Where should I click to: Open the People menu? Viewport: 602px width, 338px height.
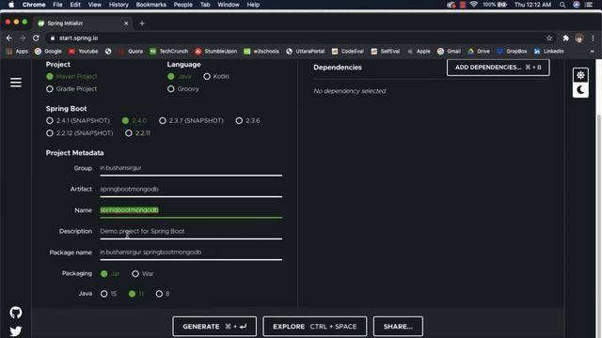click(183, 5)
